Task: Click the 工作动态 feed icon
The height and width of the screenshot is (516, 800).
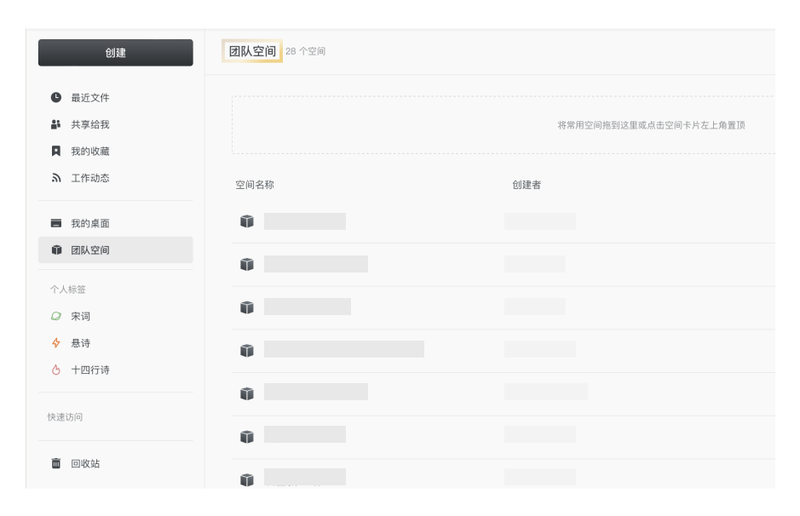Action: [x=56, y=178]
